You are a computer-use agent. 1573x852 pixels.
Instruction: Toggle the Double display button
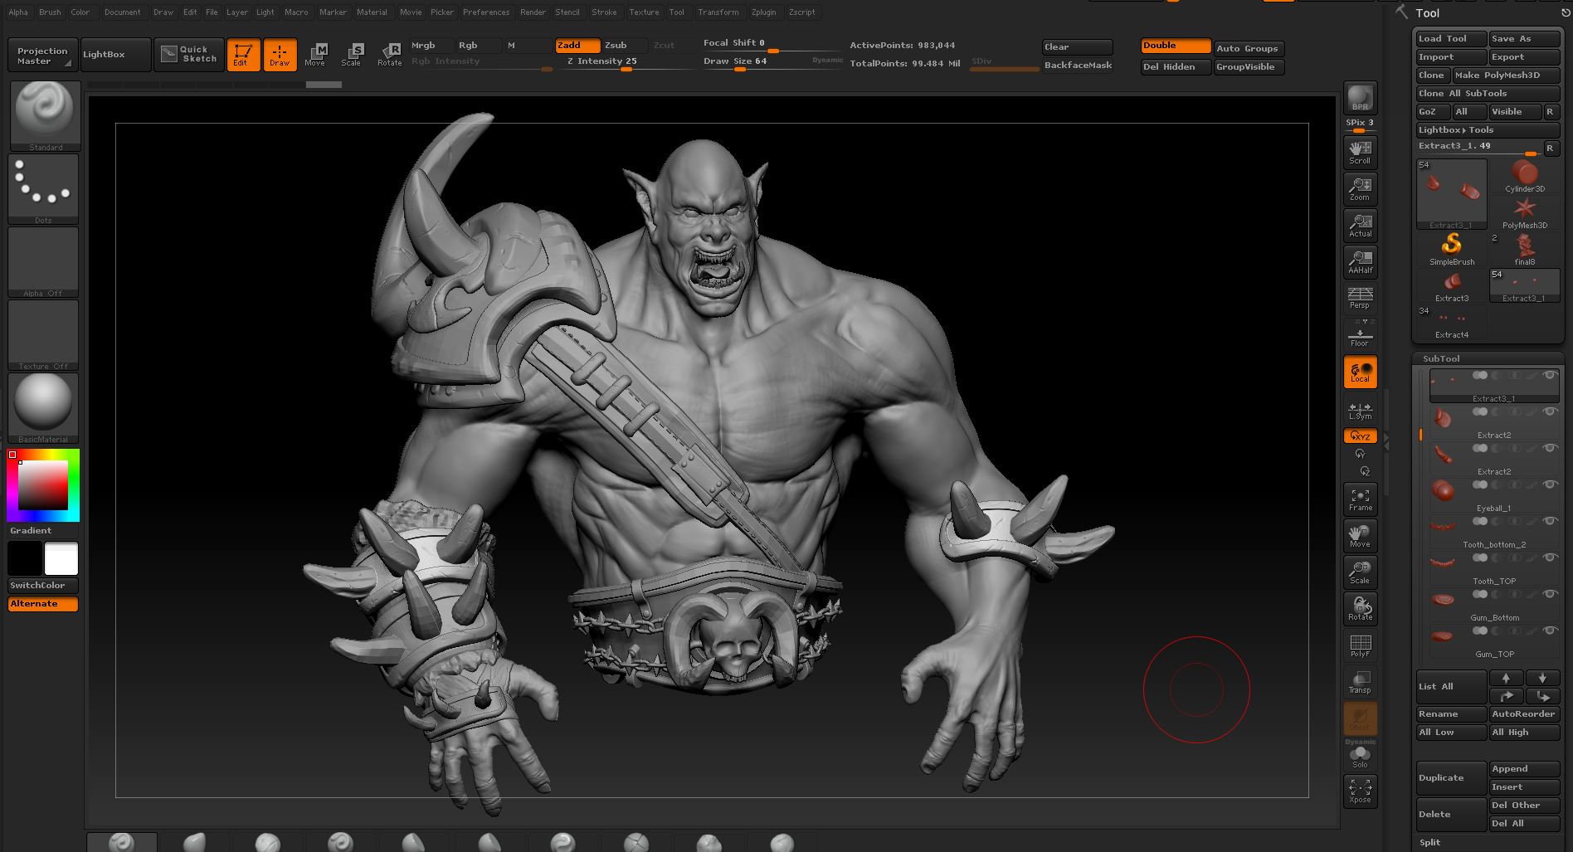pyautogui.click(x=1175, y=46)
